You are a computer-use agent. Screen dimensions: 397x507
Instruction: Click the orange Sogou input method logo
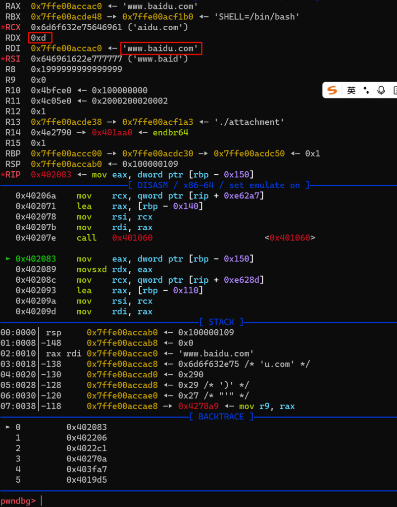pos(333,90)
